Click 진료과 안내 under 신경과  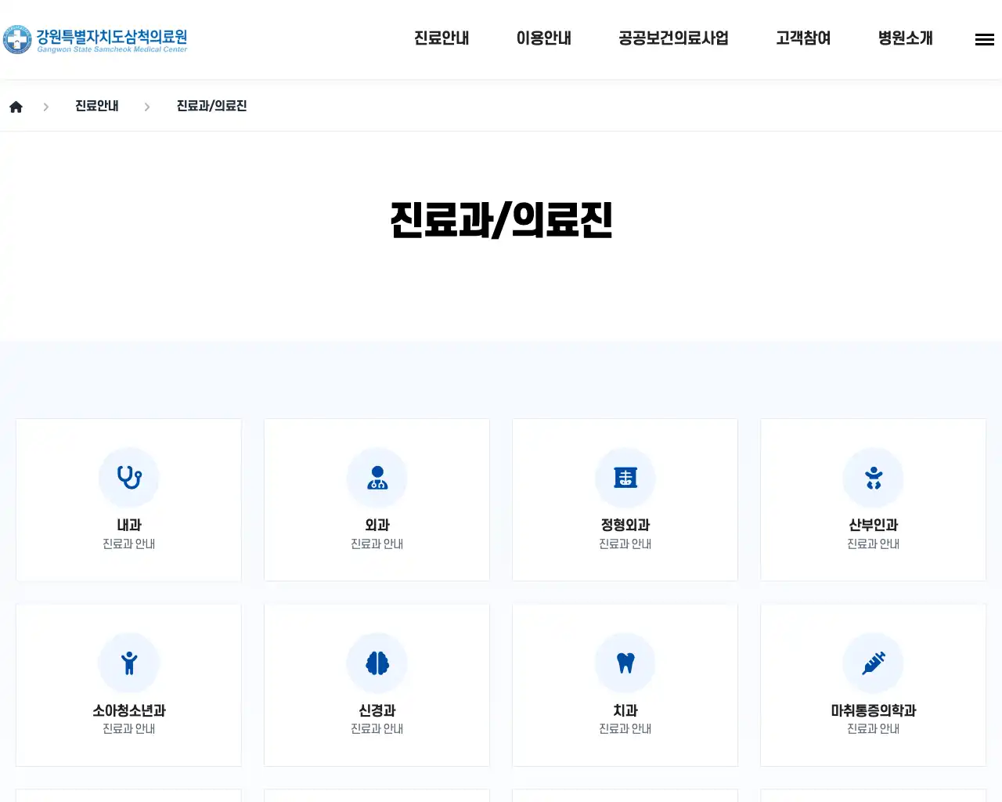point(377,728)
